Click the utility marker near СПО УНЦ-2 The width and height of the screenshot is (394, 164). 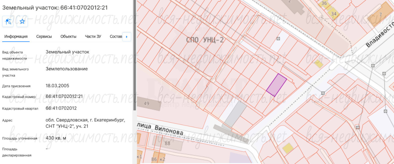point(278,39)
